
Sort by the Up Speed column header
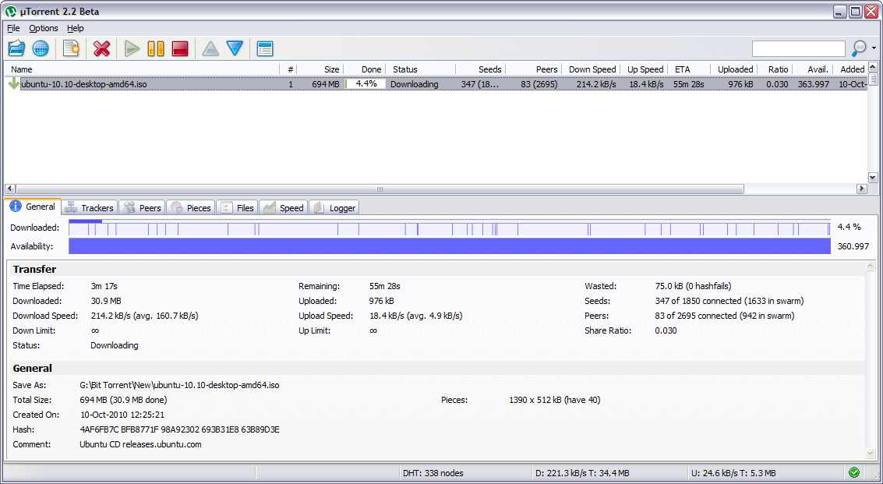click(645, 69)
